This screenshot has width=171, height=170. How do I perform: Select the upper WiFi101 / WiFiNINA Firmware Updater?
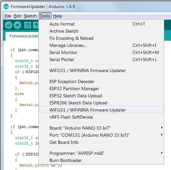102,70
